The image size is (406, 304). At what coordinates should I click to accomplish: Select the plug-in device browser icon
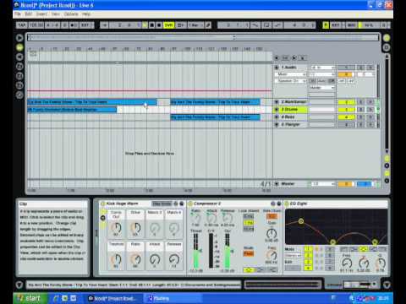(19, 57)
